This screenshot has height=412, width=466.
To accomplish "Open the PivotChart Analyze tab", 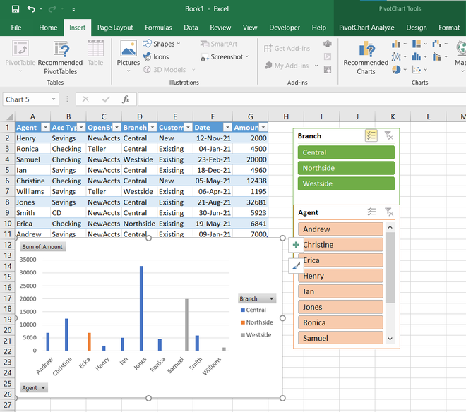I will pyautogui.click(x=366, y=28).
